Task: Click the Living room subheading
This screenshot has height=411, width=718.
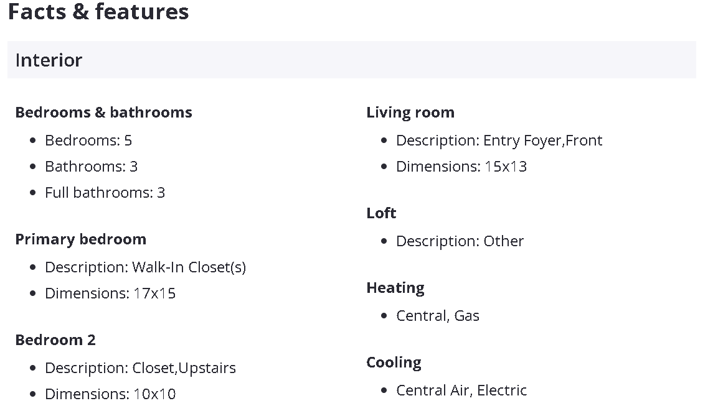Action: click(x=410, y=113)
